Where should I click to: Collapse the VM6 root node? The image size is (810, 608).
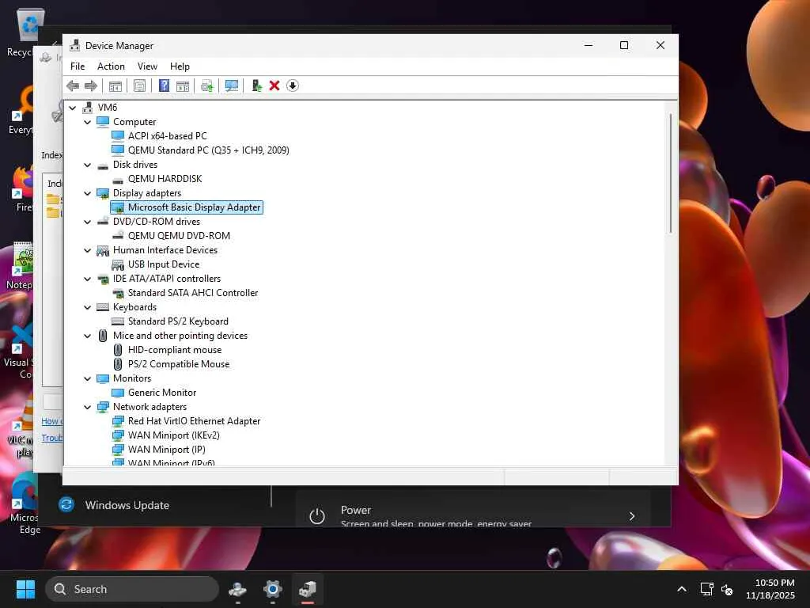coord(73,108)
